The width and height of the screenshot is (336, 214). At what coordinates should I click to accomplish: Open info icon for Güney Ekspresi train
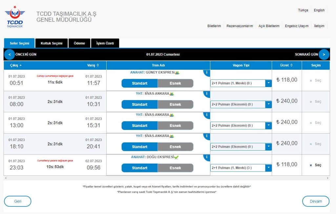[207, 73]
